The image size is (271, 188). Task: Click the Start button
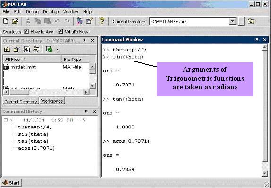click(11, 183)
